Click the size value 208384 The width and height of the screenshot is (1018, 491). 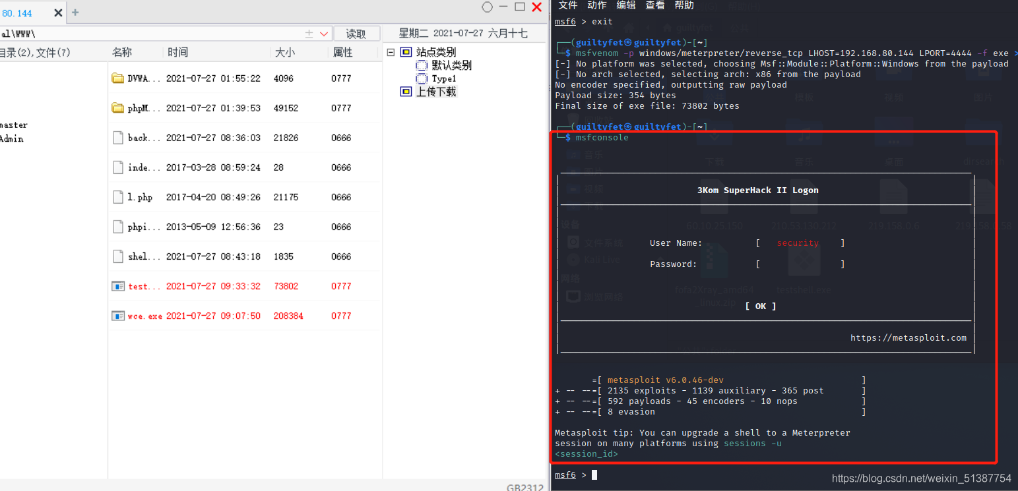click(x=288, y=316)
